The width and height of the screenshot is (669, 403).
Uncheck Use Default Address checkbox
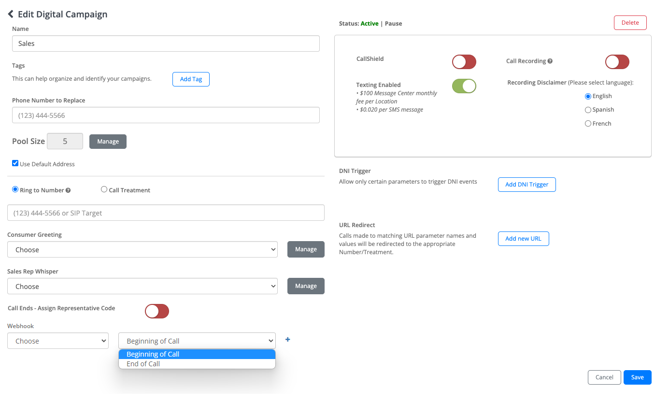point(15,163)
